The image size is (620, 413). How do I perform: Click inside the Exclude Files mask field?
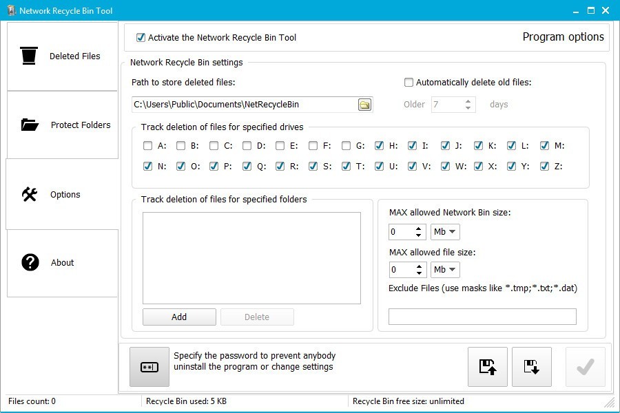[x=482, y=316]
